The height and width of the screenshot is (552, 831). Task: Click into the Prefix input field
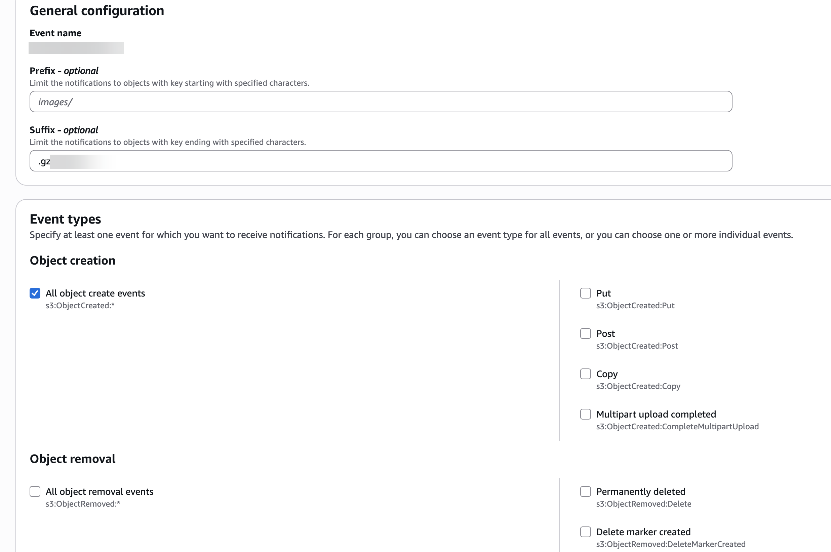(x=381, y=102)
